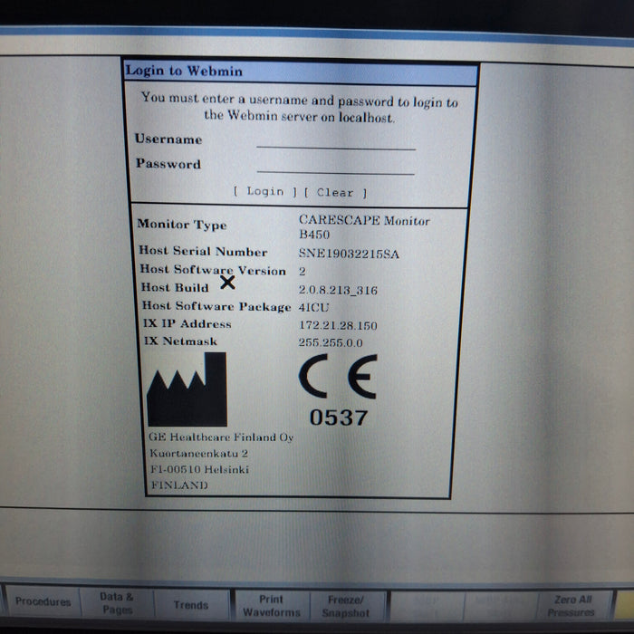Click the [ Login ] button

(265, 191)
